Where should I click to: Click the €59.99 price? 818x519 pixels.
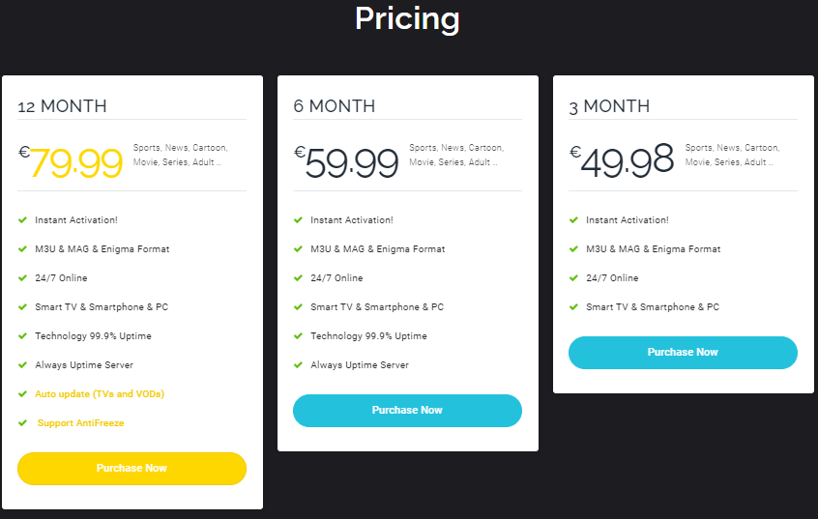346,162
